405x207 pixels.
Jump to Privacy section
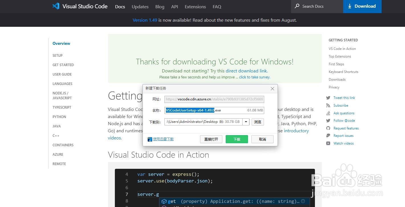pos(334,87)
